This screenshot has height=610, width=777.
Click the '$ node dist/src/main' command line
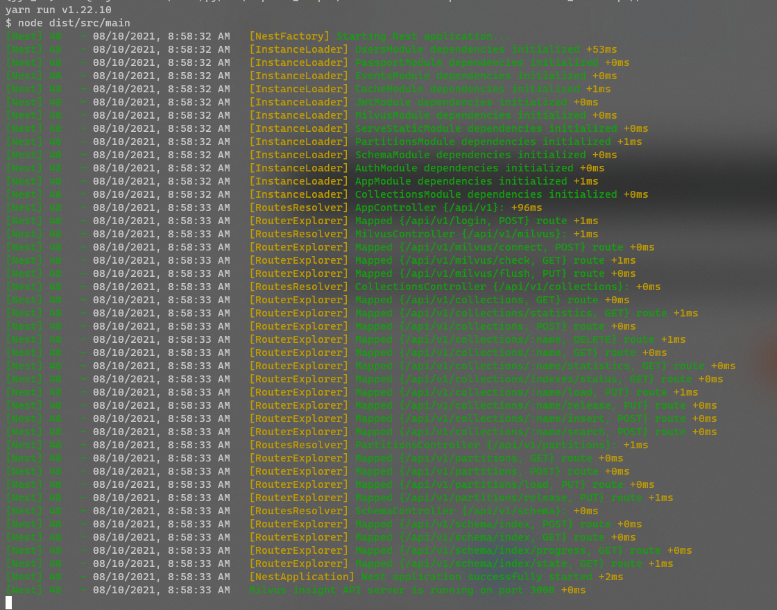pos(68,24)
